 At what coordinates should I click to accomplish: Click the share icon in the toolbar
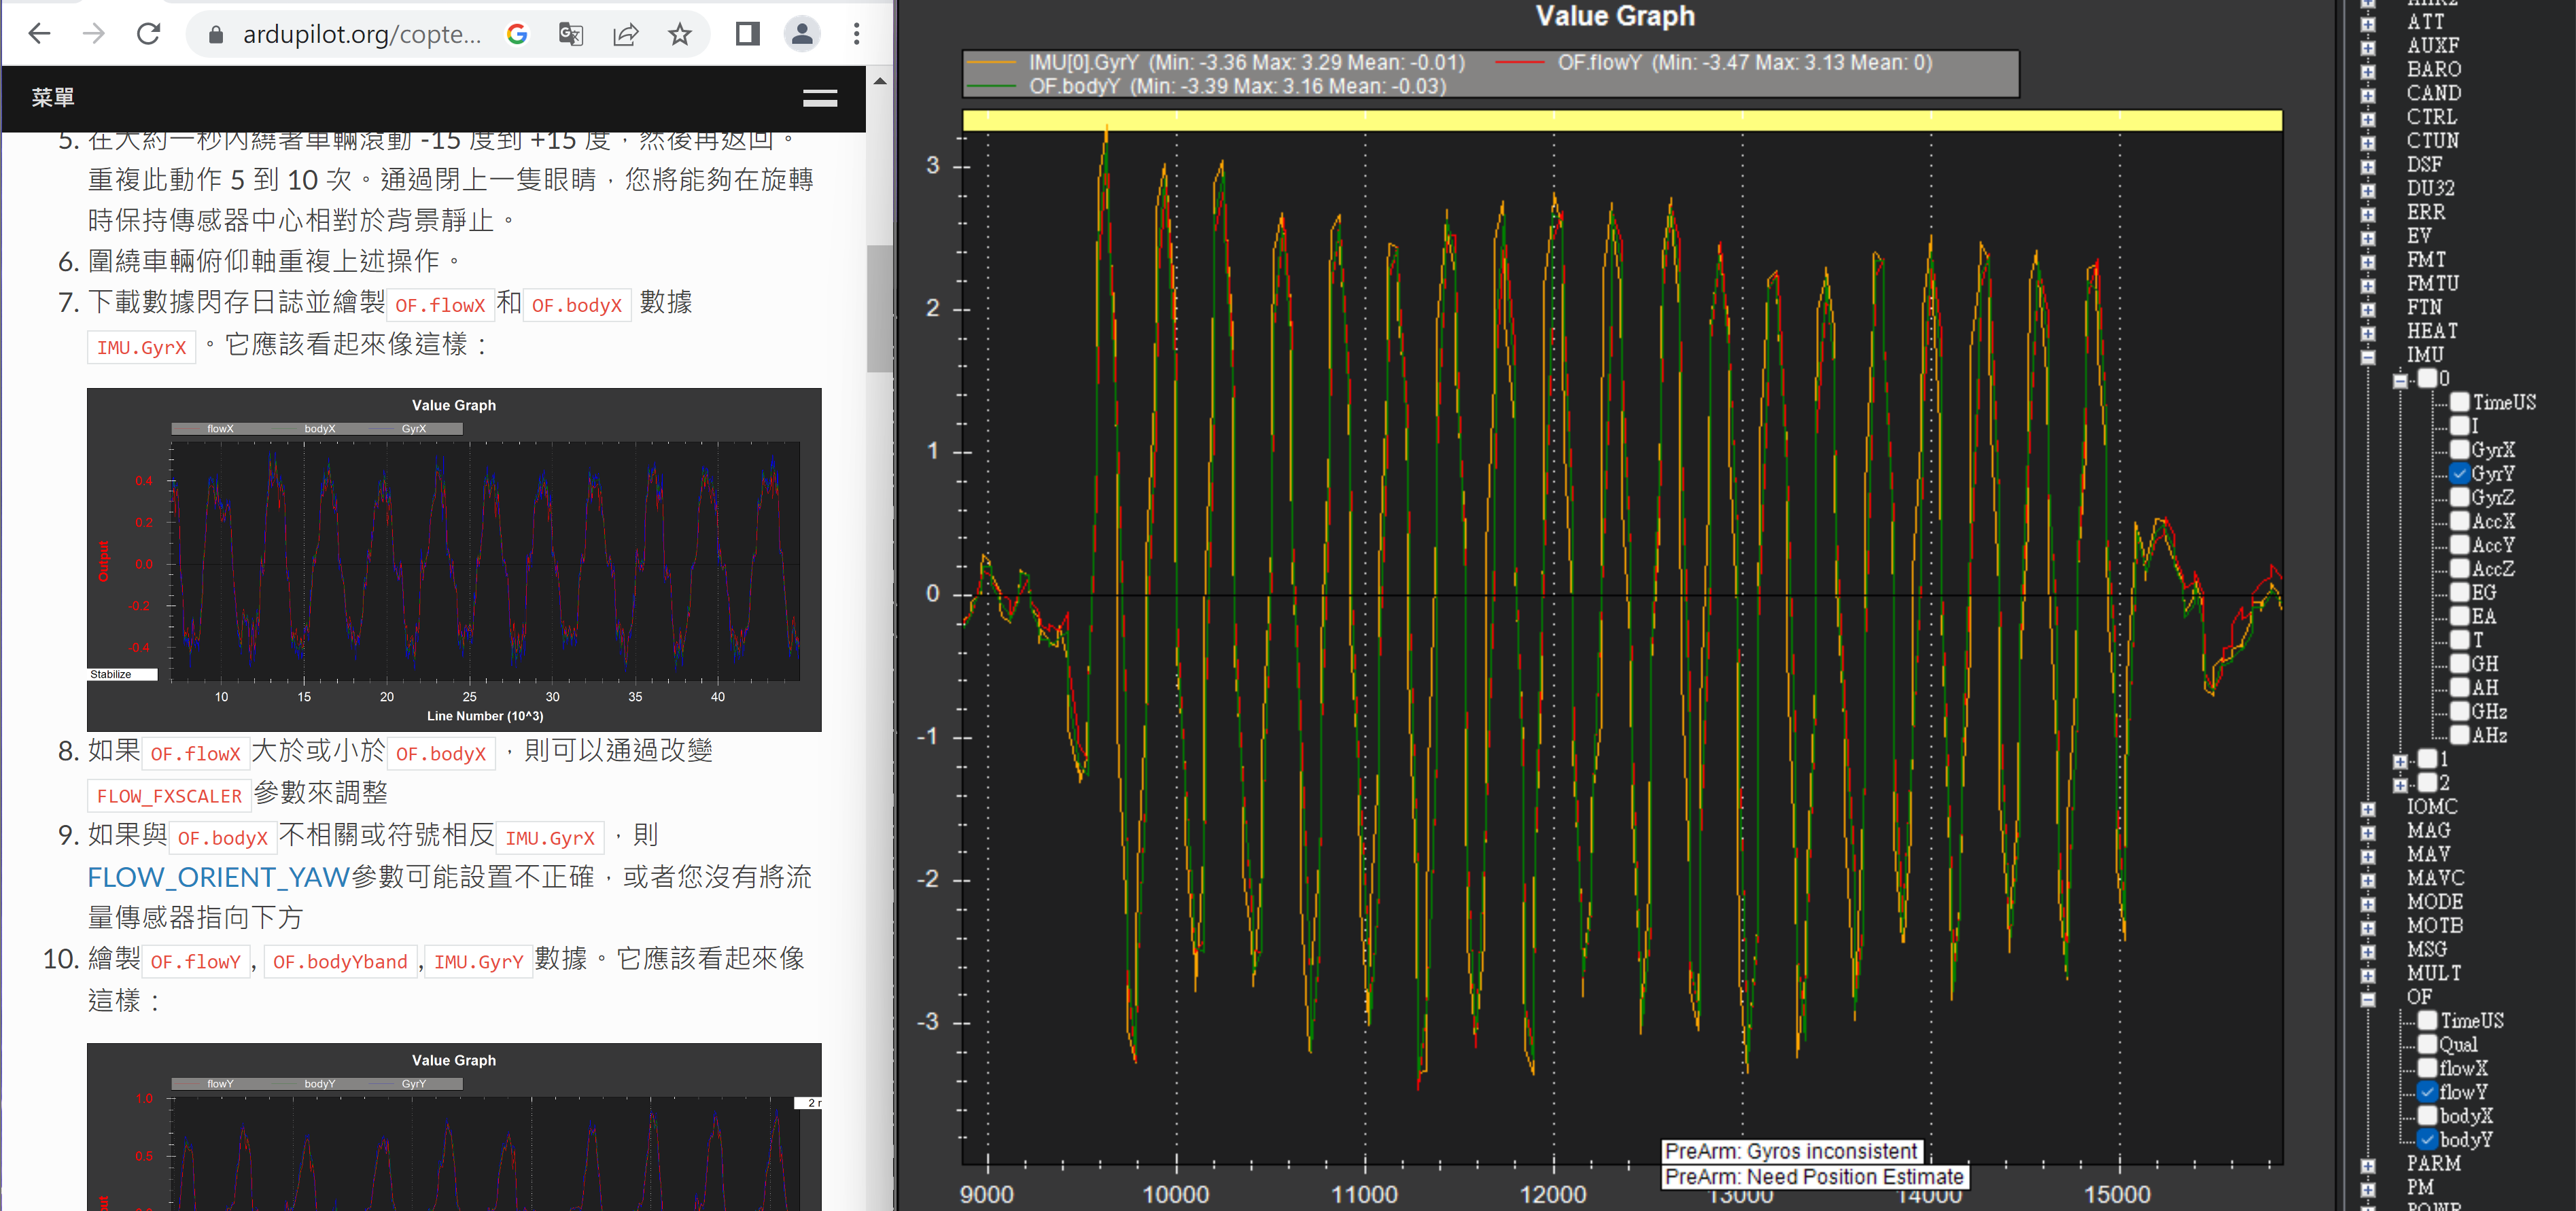[x=626, y=33]
